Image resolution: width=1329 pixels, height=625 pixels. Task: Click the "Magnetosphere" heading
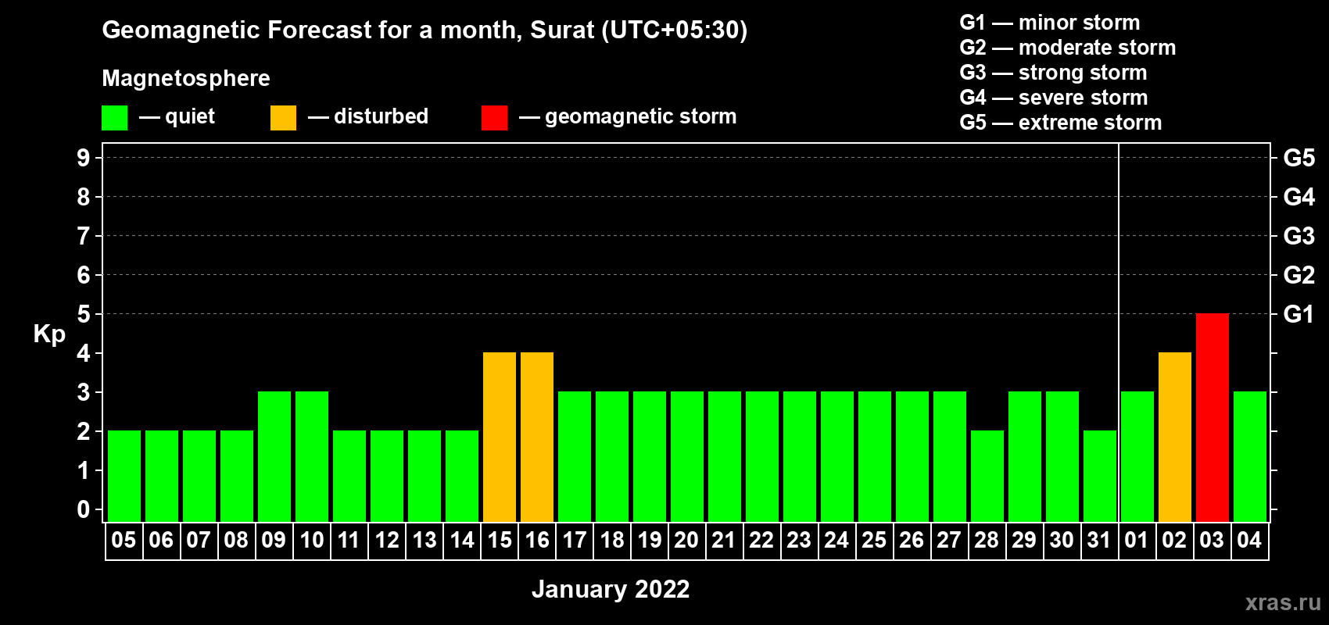pos(186,78)
